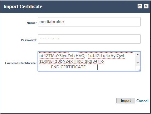Viewport: 151px width, 114px height.
Task: Close the Import Certificate dialog
Action: tap(146, 6)
